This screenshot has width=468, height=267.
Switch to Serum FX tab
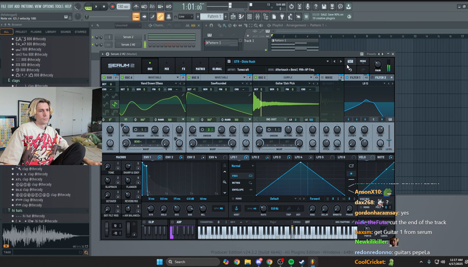click(184, 66)
